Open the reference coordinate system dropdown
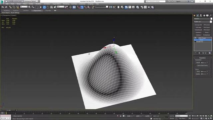Image resolution: width=213 pixels, height=120 pixels. coord(61,7)
